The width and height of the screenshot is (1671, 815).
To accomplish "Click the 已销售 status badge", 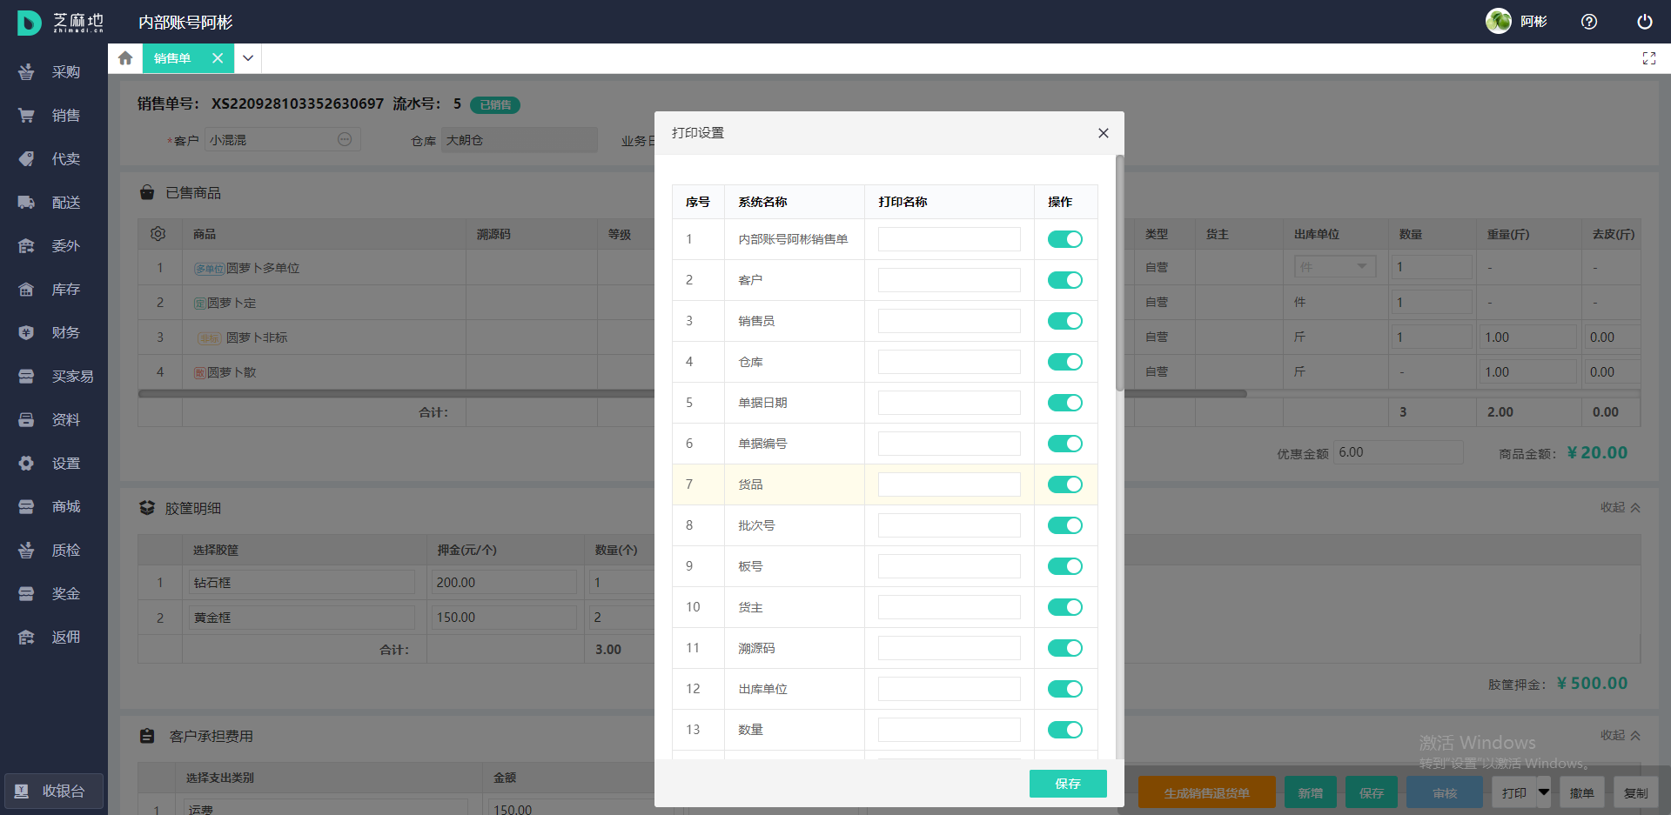I will coord(495,105).
